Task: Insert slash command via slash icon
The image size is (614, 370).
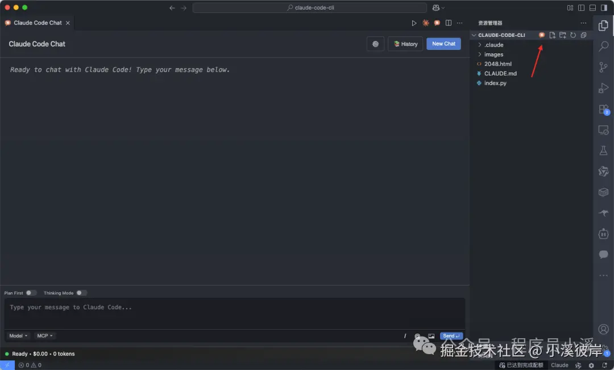Action: click(x=405, y=336)
